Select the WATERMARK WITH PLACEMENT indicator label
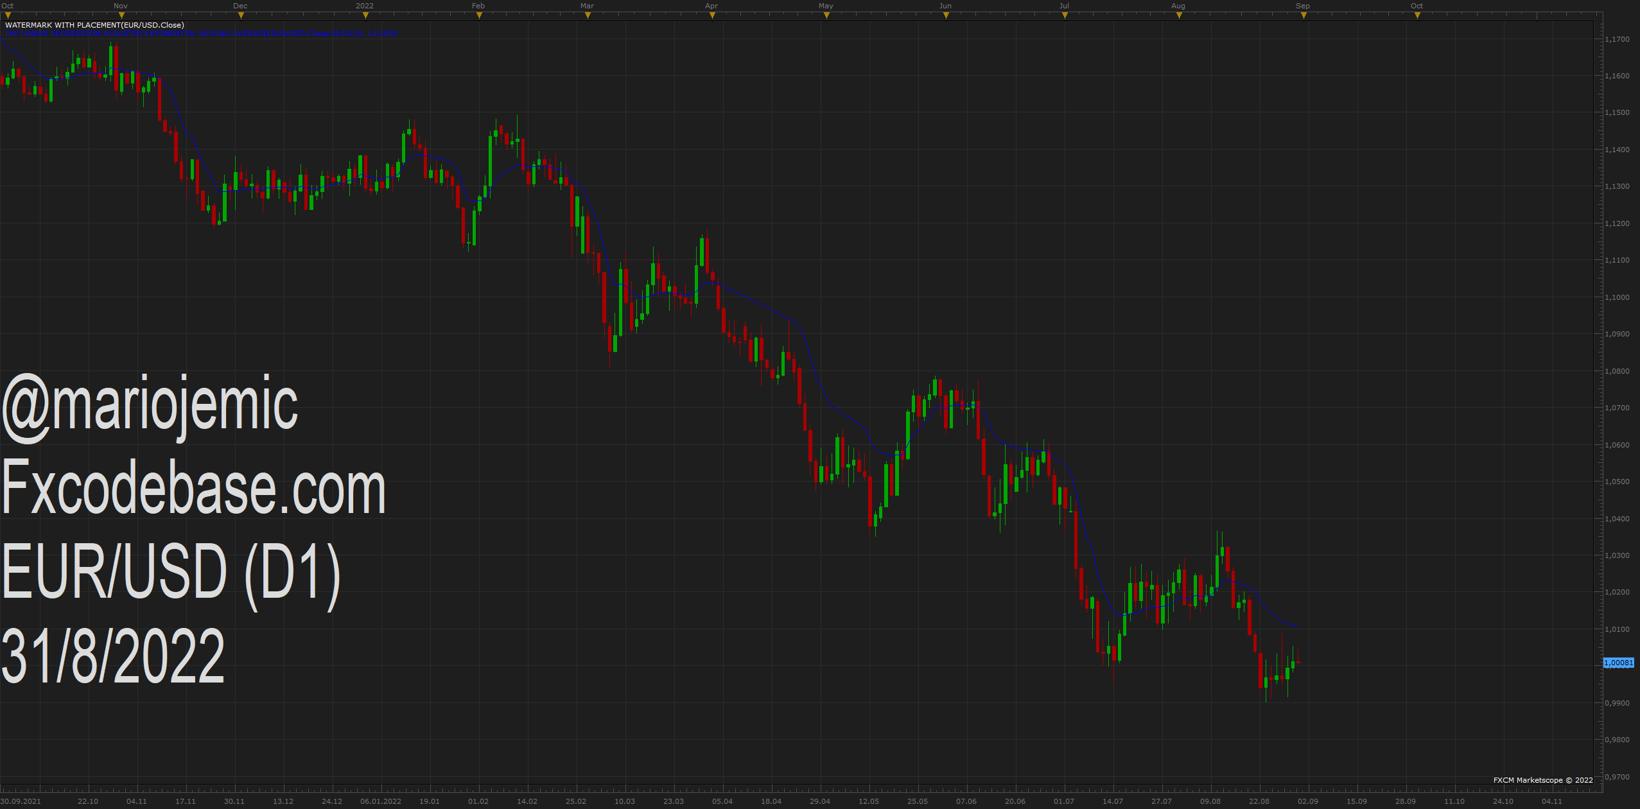This screenshot has height=809, width=1640. [x=94, y=25]
